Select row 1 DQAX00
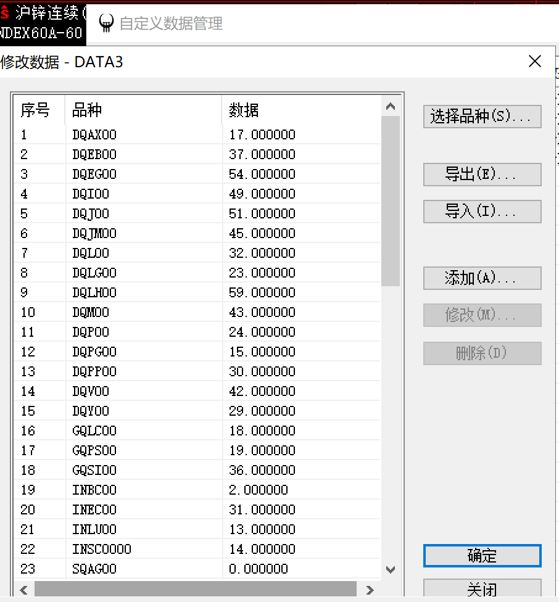The height and width of the screenshot is (602, 559). tap(94, 134)
